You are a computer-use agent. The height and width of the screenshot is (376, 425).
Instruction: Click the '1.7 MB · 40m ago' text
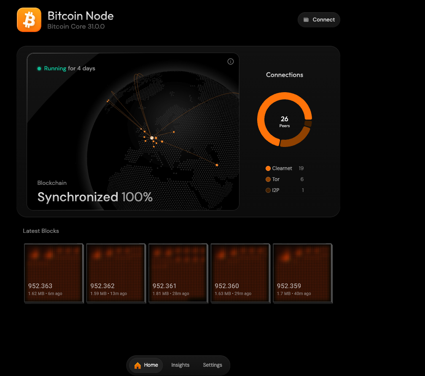coord(294,293)
